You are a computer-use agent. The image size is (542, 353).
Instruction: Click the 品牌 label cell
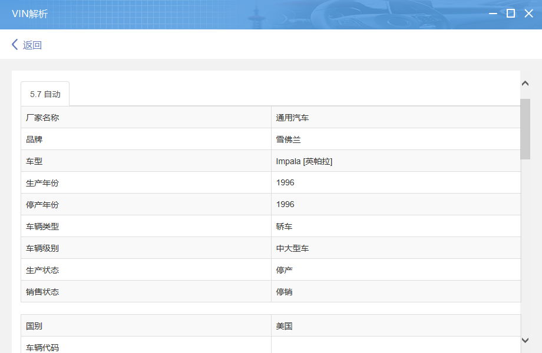pyautogui.click(x=146, y=139)
